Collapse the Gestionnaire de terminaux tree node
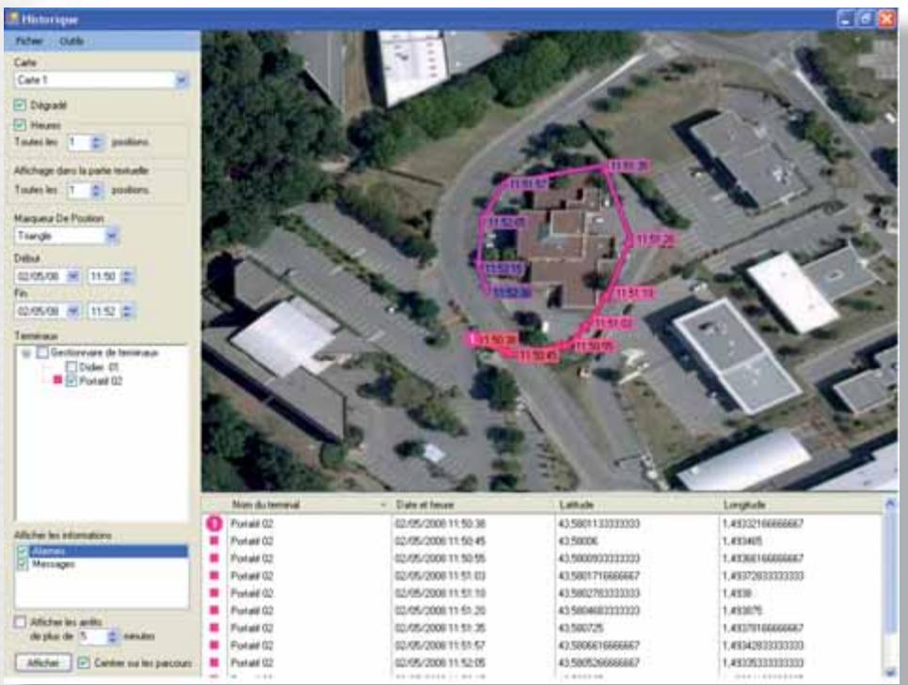This screenshot has height=685, width=908. click(26, 352)
